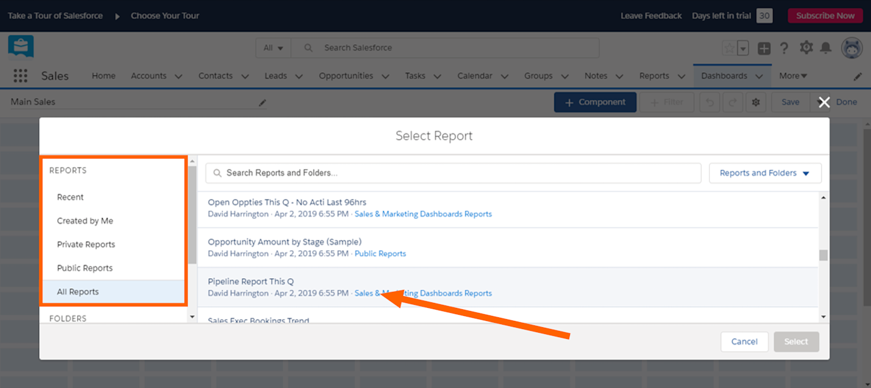This screenshot has width=871, height=388.
Task: Click the report list scrollbar thumb
Action: (824, 255)
